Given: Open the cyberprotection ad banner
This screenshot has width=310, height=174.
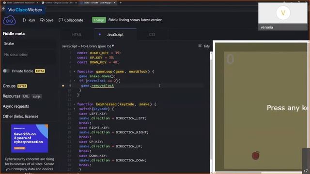Looking at the screenshot, I should (x=30, y=139).
